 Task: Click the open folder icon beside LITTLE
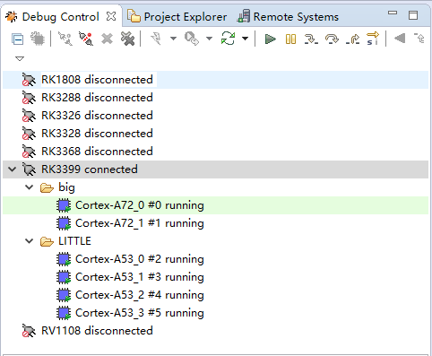click(47, 241)
